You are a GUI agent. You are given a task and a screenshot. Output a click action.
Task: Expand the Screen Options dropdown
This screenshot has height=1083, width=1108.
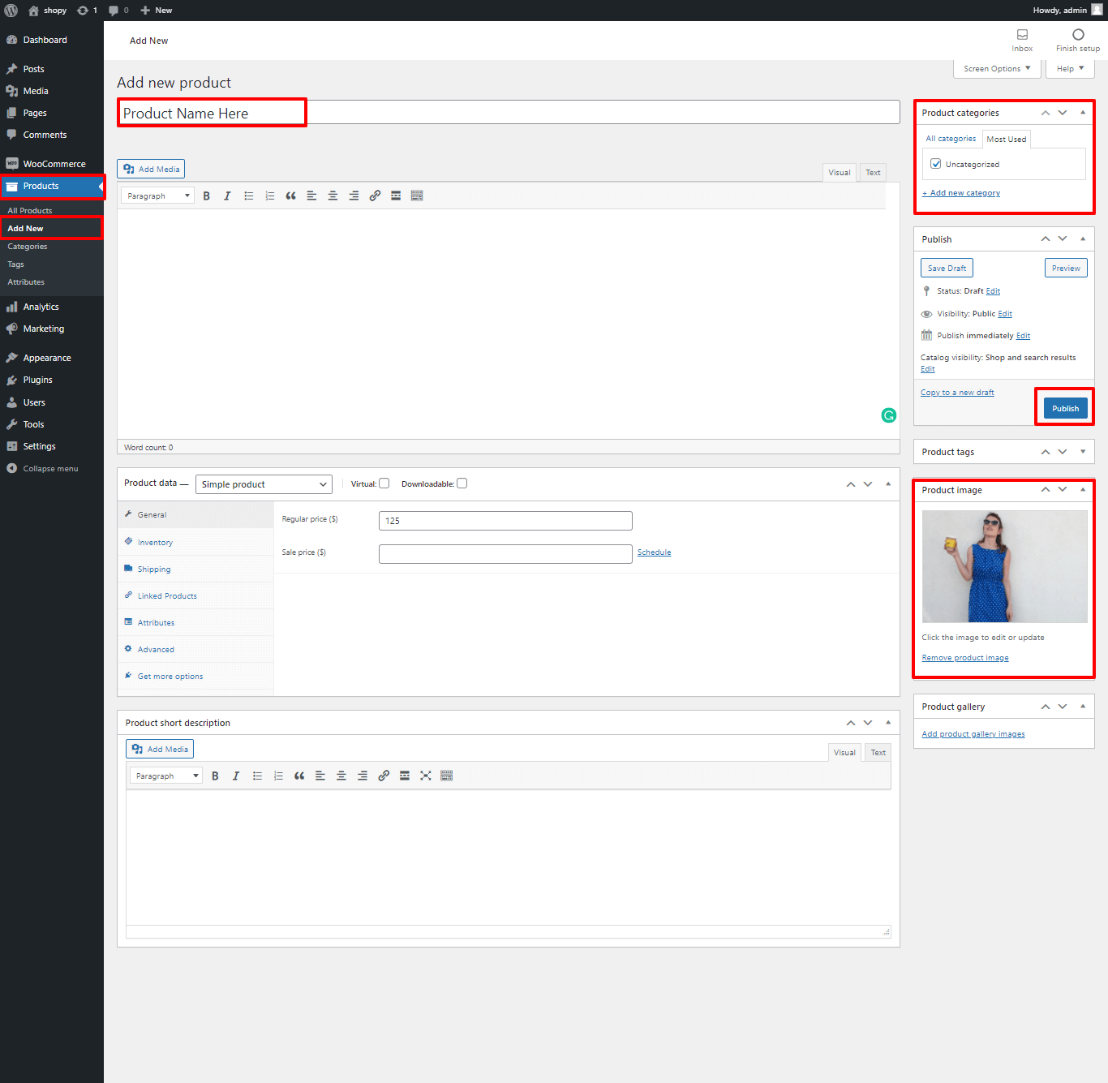[x=997, y=69]
